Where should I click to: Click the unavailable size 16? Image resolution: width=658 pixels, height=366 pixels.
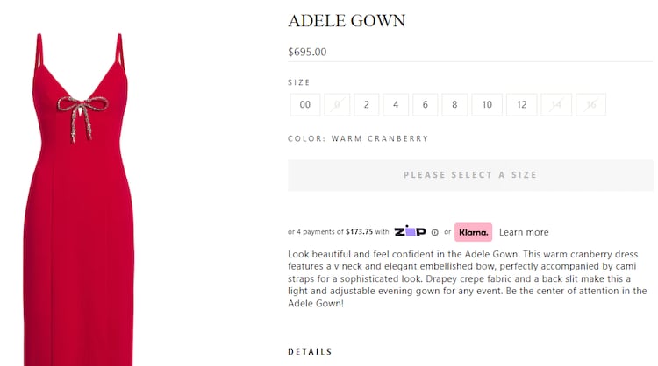590,105
